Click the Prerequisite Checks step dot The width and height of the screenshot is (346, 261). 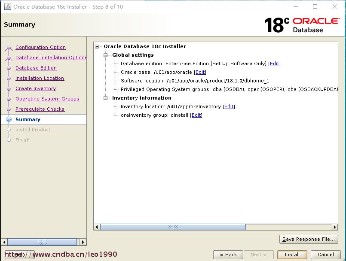9,109
